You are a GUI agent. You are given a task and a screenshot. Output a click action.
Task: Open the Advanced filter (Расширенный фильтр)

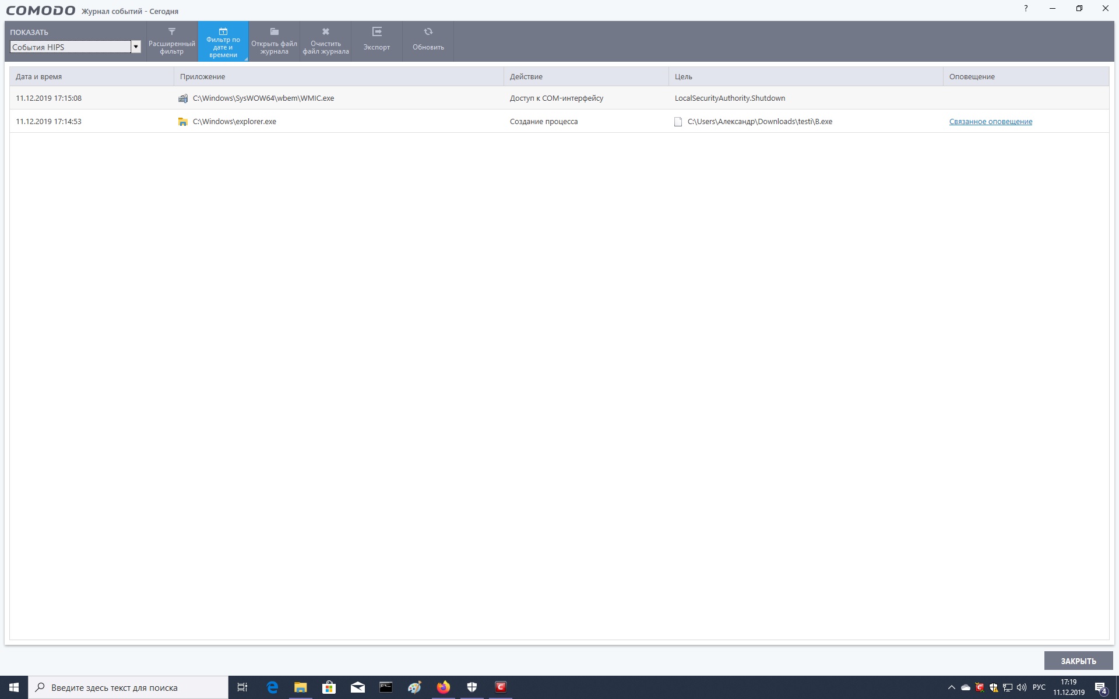coord(172,41)
